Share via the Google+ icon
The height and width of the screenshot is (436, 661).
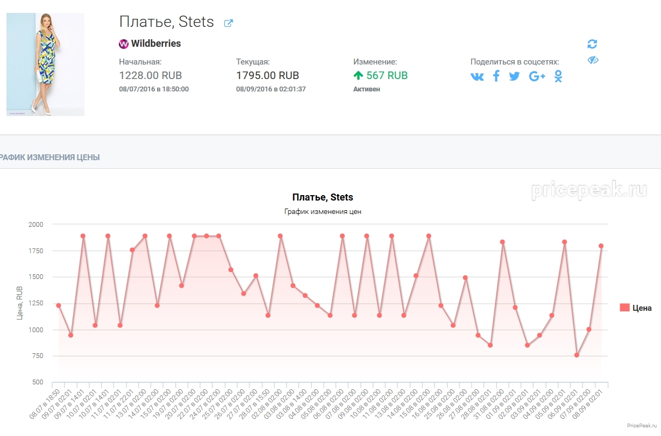click(x=537, y=76)
